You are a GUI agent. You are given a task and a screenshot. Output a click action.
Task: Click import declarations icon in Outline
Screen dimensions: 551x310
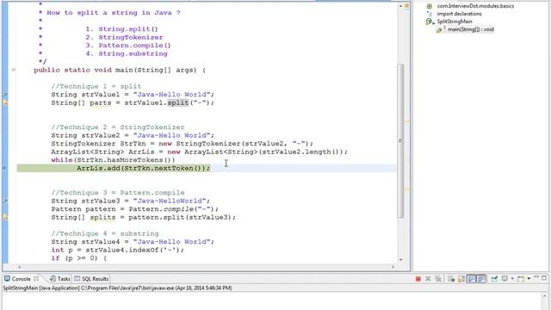[x=430, y=14]
